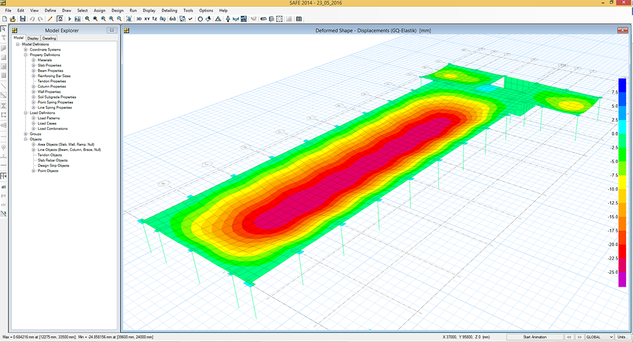Toggle the 'ps' previous selection button

click(4, 196)
